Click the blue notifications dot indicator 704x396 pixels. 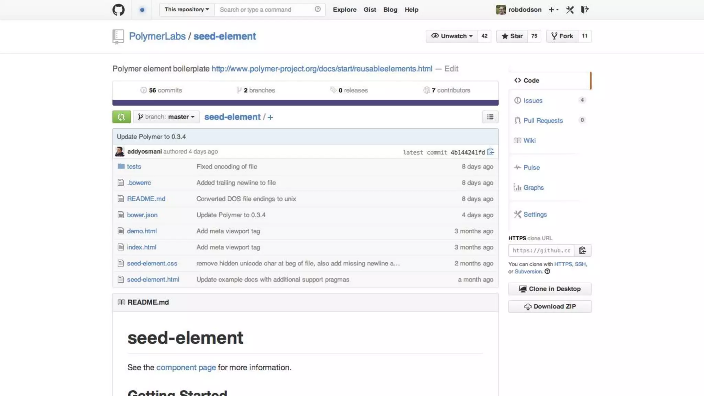pyautogui.click(x=142, y=10)
